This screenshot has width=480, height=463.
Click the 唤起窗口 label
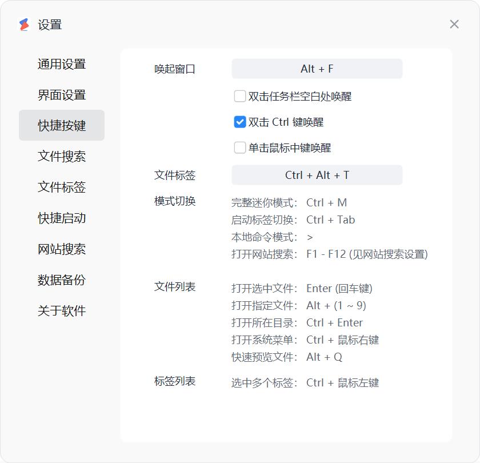(174, 69)
